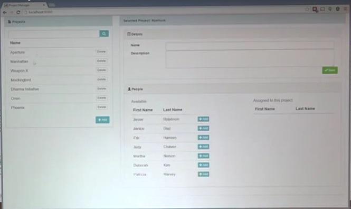Reload page using browser refresh icon
Viewport: 351px width, 209px height.
[18, 12]
